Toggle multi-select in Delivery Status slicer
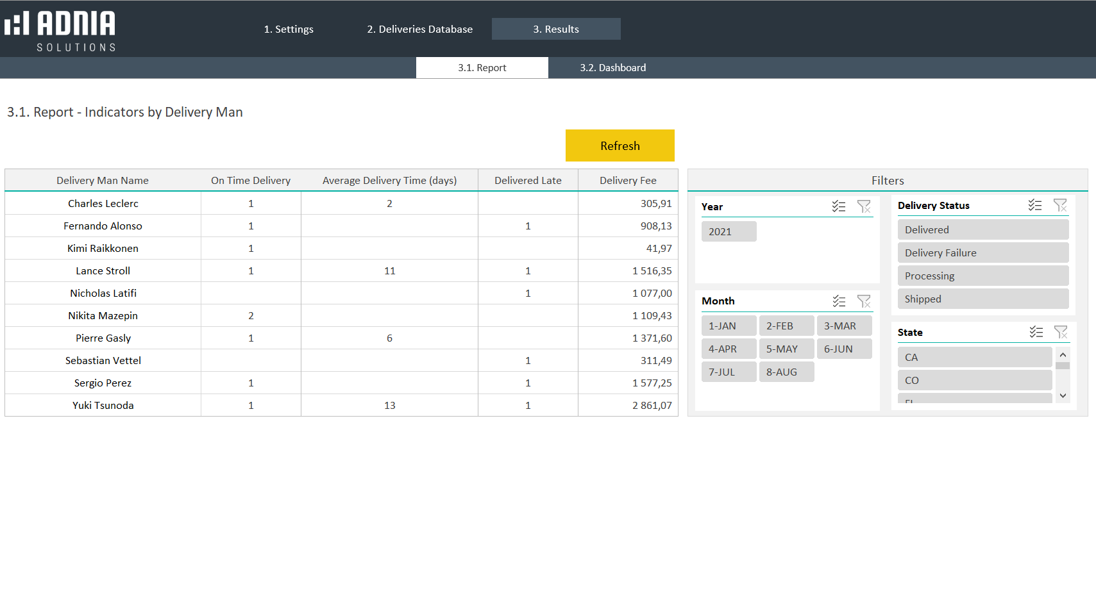 (x=1034, y=205)
